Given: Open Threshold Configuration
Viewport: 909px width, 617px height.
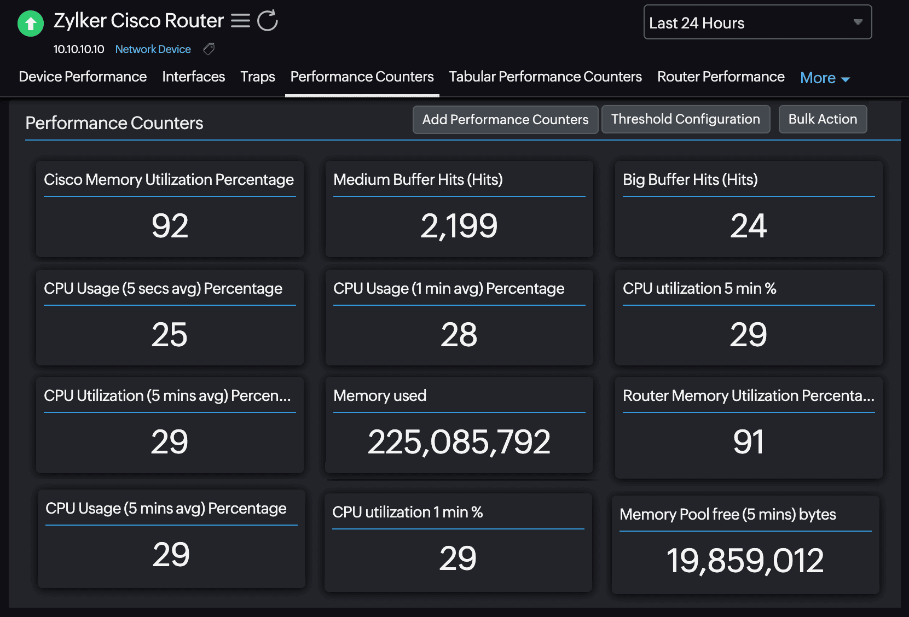Looking at the screenshot, I should pyautogui.click(x=686, y=119).
